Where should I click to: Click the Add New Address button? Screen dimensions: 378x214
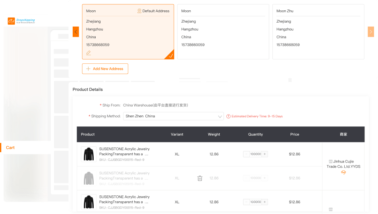tap(105, 69)
